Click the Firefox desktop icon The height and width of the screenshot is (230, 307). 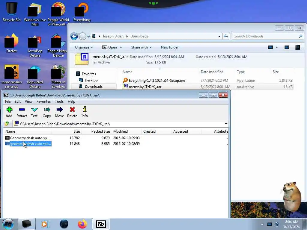[12, 43]
